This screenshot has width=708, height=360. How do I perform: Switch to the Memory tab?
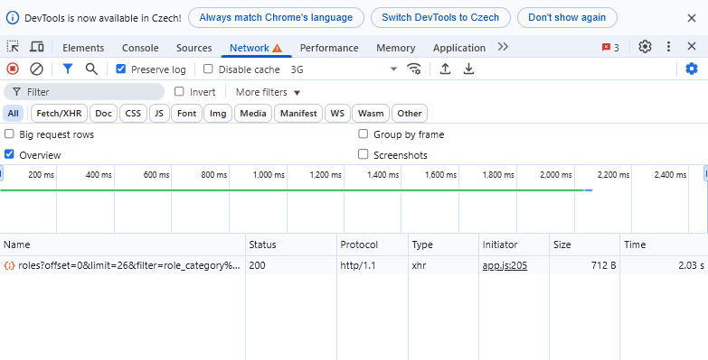point(395,48)
